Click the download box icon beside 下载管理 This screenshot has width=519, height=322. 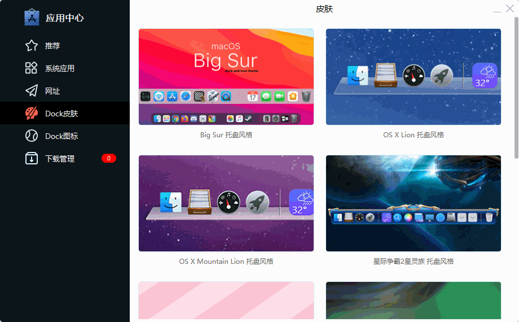pos(32,158)
